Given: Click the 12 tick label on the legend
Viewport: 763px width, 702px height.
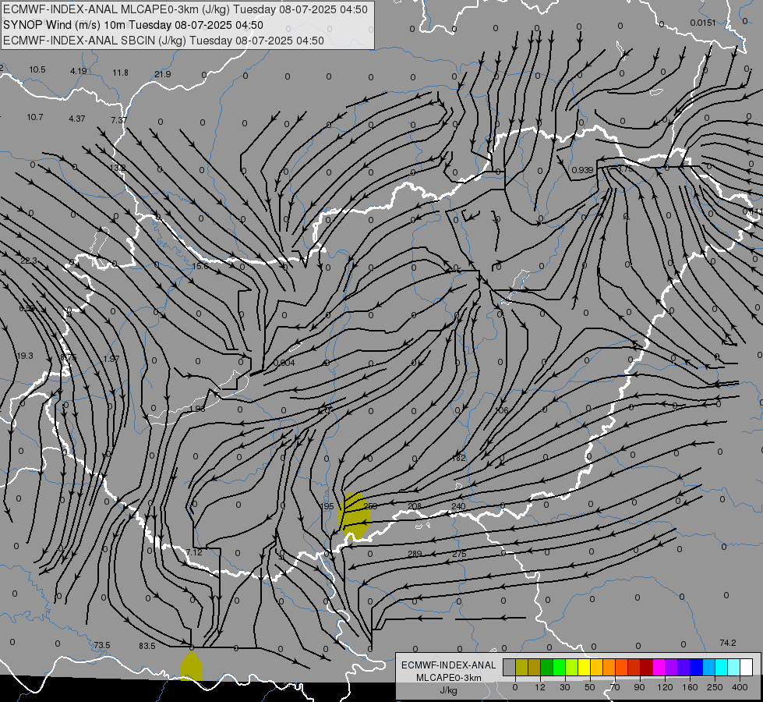Looking at the screenshot, I should [540, 687].
